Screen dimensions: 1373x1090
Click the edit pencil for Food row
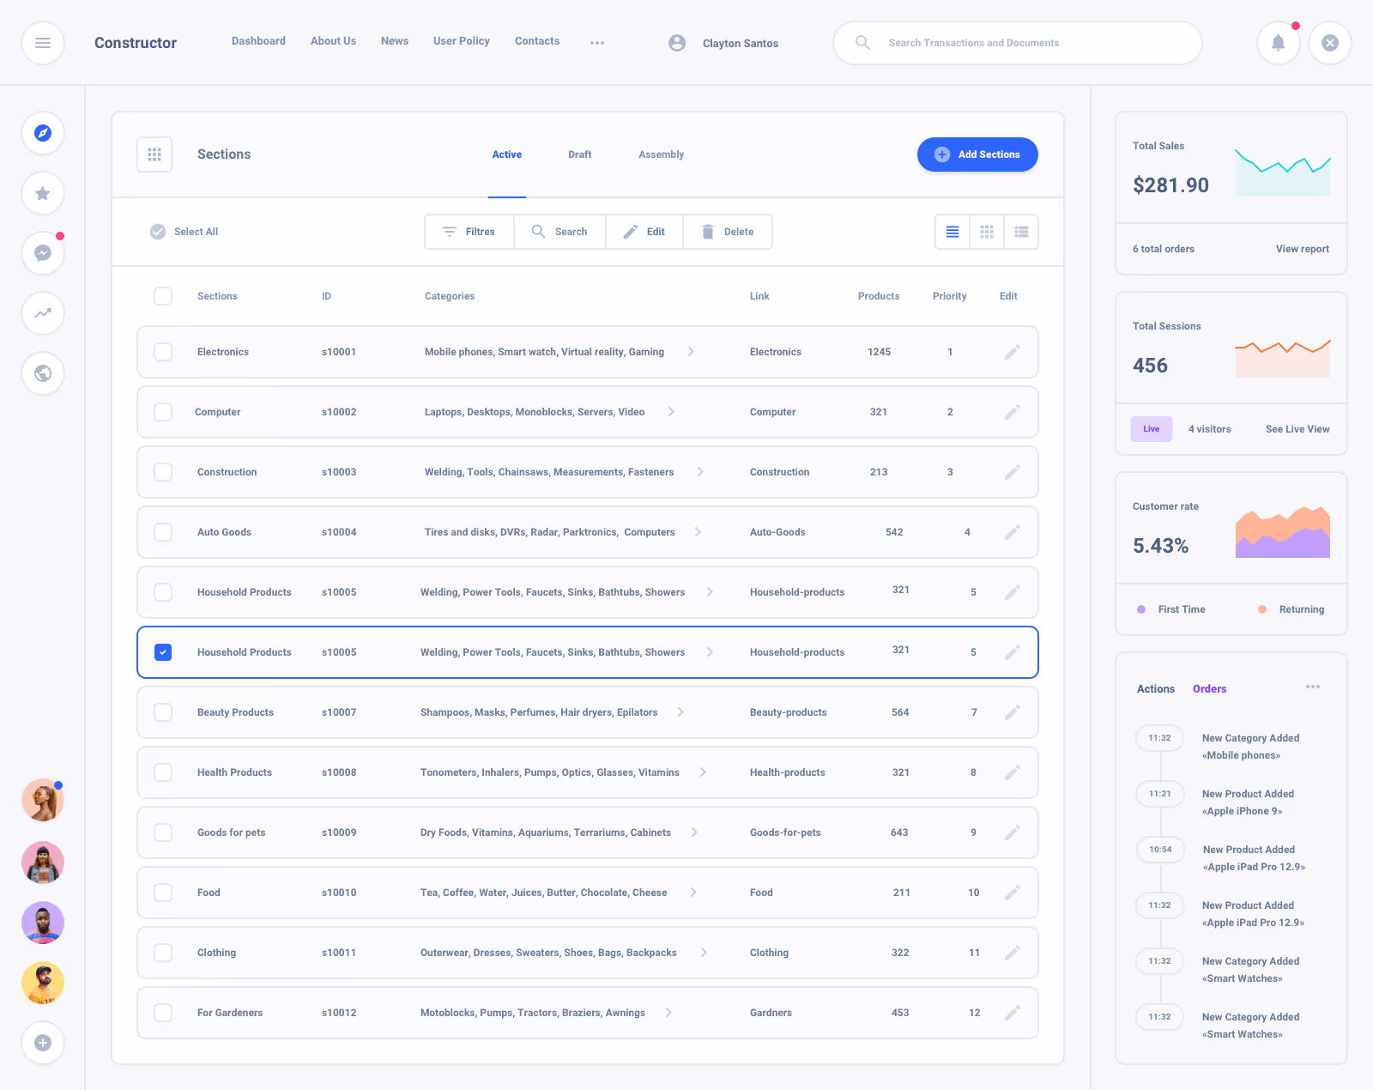tap(1013, 893)
